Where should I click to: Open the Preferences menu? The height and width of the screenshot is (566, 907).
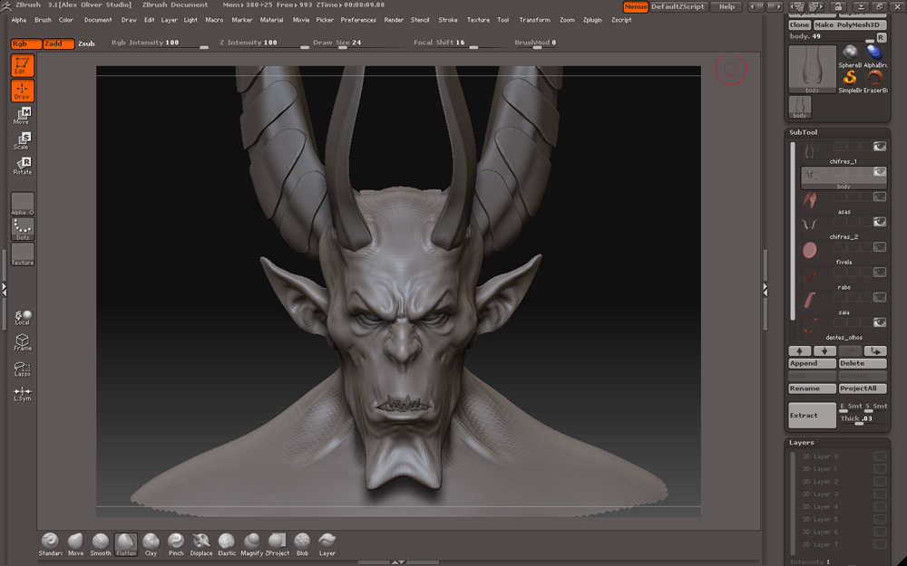(358, 20)
